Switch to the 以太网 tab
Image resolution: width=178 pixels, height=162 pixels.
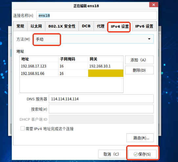[36, 26]
